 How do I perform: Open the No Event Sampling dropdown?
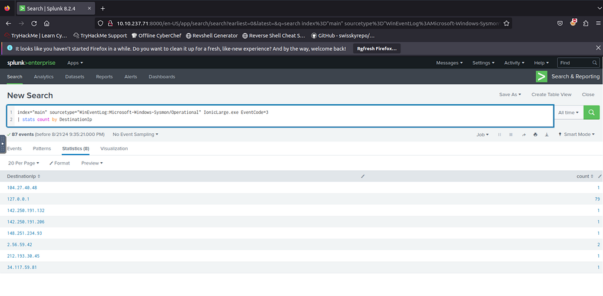point(135,134)
